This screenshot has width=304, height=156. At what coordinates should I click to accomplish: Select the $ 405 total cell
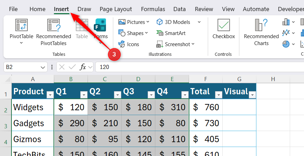coord(206,139)
